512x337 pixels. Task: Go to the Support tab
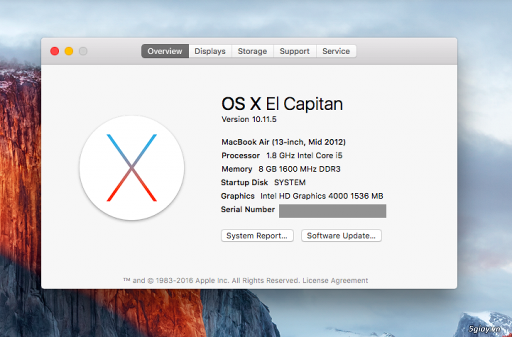click(294, 51)
